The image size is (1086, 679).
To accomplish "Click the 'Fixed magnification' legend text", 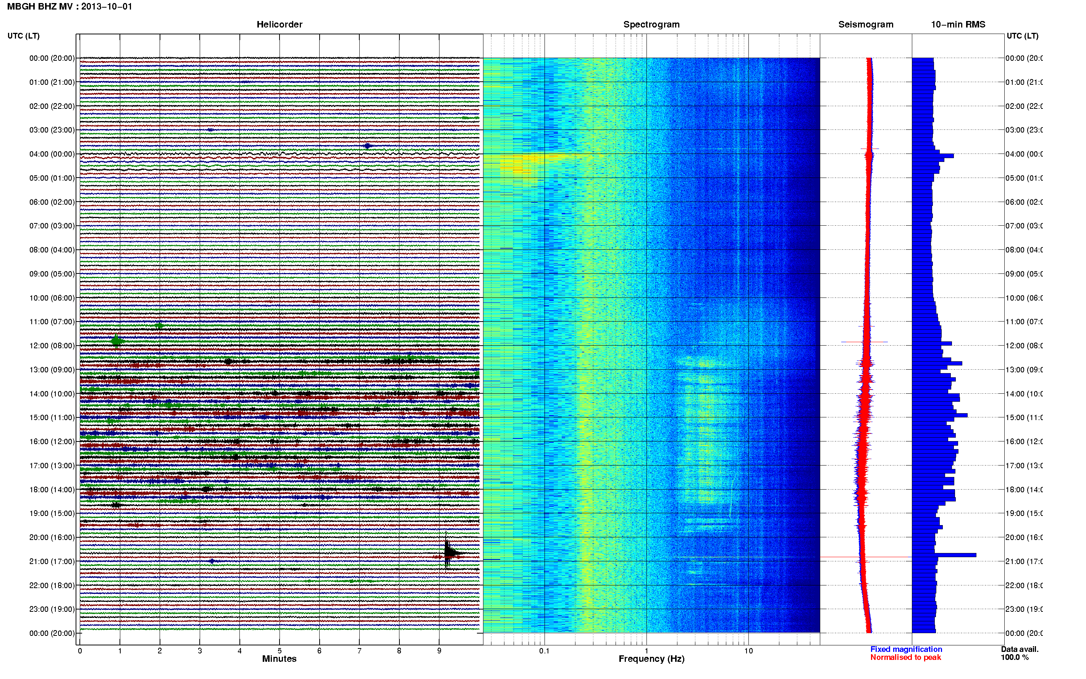I will coord(906,649).
